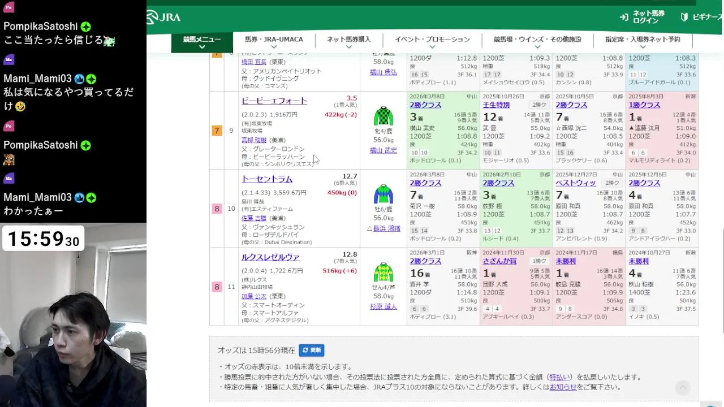Open jockey 長浜 鴻緒's profile

point(387,228)
